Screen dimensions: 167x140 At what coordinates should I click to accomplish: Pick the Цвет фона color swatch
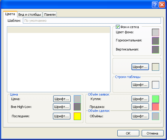[x=156, y=33]
